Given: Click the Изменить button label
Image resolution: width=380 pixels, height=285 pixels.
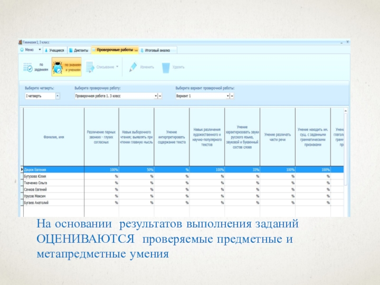Looking at the screenshot, I should (147, 67).
